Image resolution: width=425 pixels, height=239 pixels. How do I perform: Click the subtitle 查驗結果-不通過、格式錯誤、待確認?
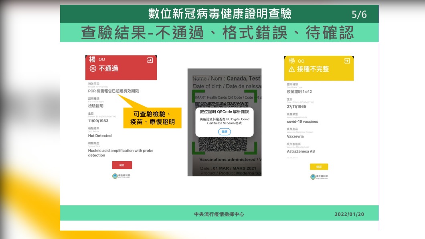coord(217,33)
